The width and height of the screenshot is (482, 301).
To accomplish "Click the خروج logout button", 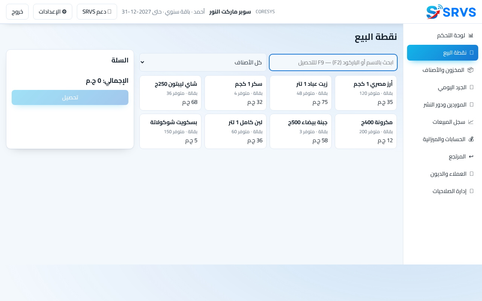I will [x=17, y=12].
